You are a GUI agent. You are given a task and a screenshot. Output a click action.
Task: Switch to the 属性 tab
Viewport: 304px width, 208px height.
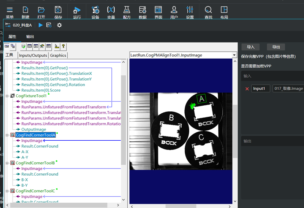(12, 37)
